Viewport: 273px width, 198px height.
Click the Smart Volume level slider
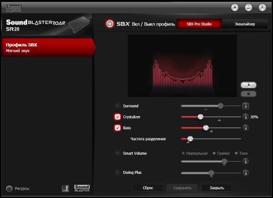click(224, 161)
